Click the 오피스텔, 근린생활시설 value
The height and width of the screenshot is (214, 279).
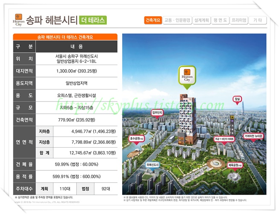[76, 95]
